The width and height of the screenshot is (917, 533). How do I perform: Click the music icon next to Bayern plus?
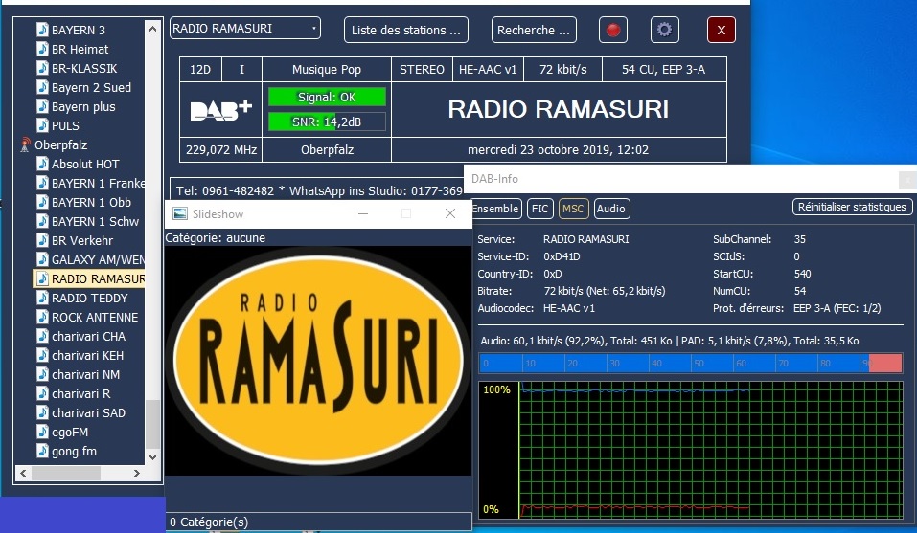[x=42, y=106]
